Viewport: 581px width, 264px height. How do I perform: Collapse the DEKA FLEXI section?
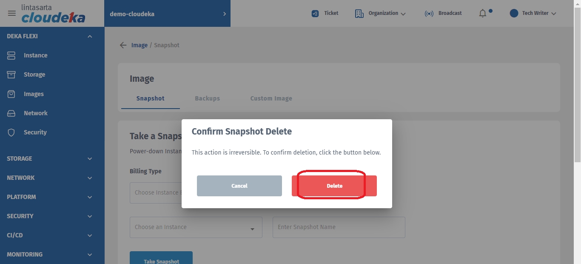[x=90, y=37]
